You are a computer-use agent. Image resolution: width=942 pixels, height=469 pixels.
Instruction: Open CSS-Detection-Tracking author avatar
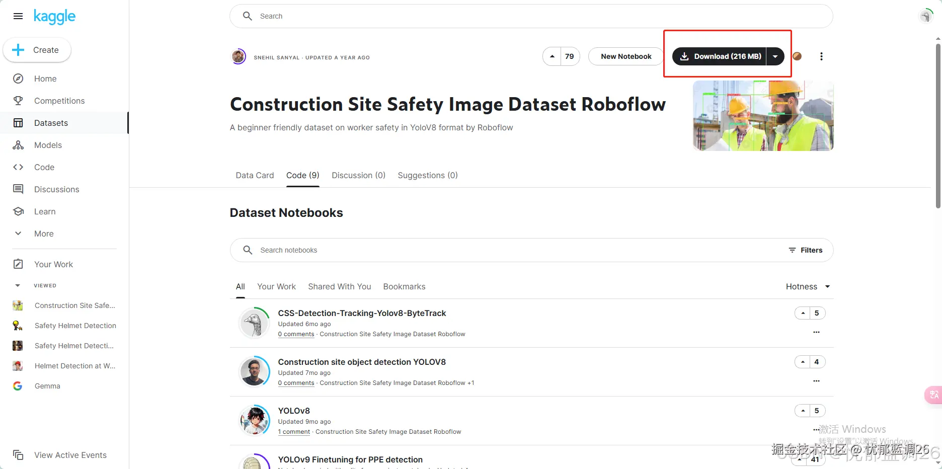tap(255, 323)
